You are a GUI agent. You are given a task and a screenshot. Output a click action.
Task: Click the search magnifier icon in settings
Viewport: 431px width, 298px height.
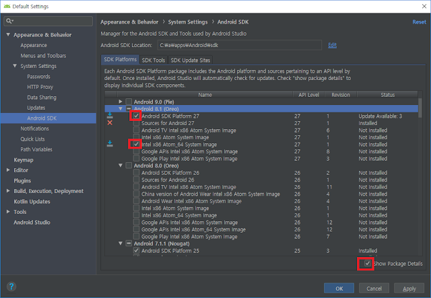pyautogui.click(x=9, y=21)
